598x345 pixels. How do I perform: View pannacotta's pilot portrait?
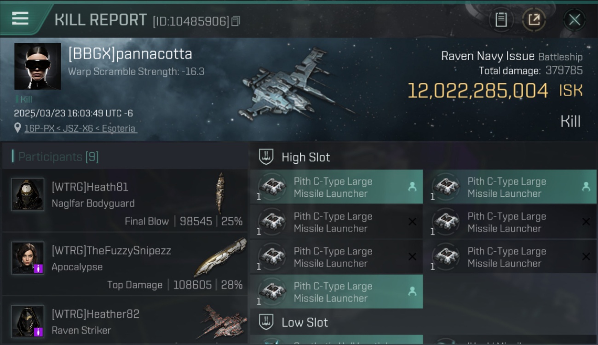pyautogui.click(x=38, y=66)
